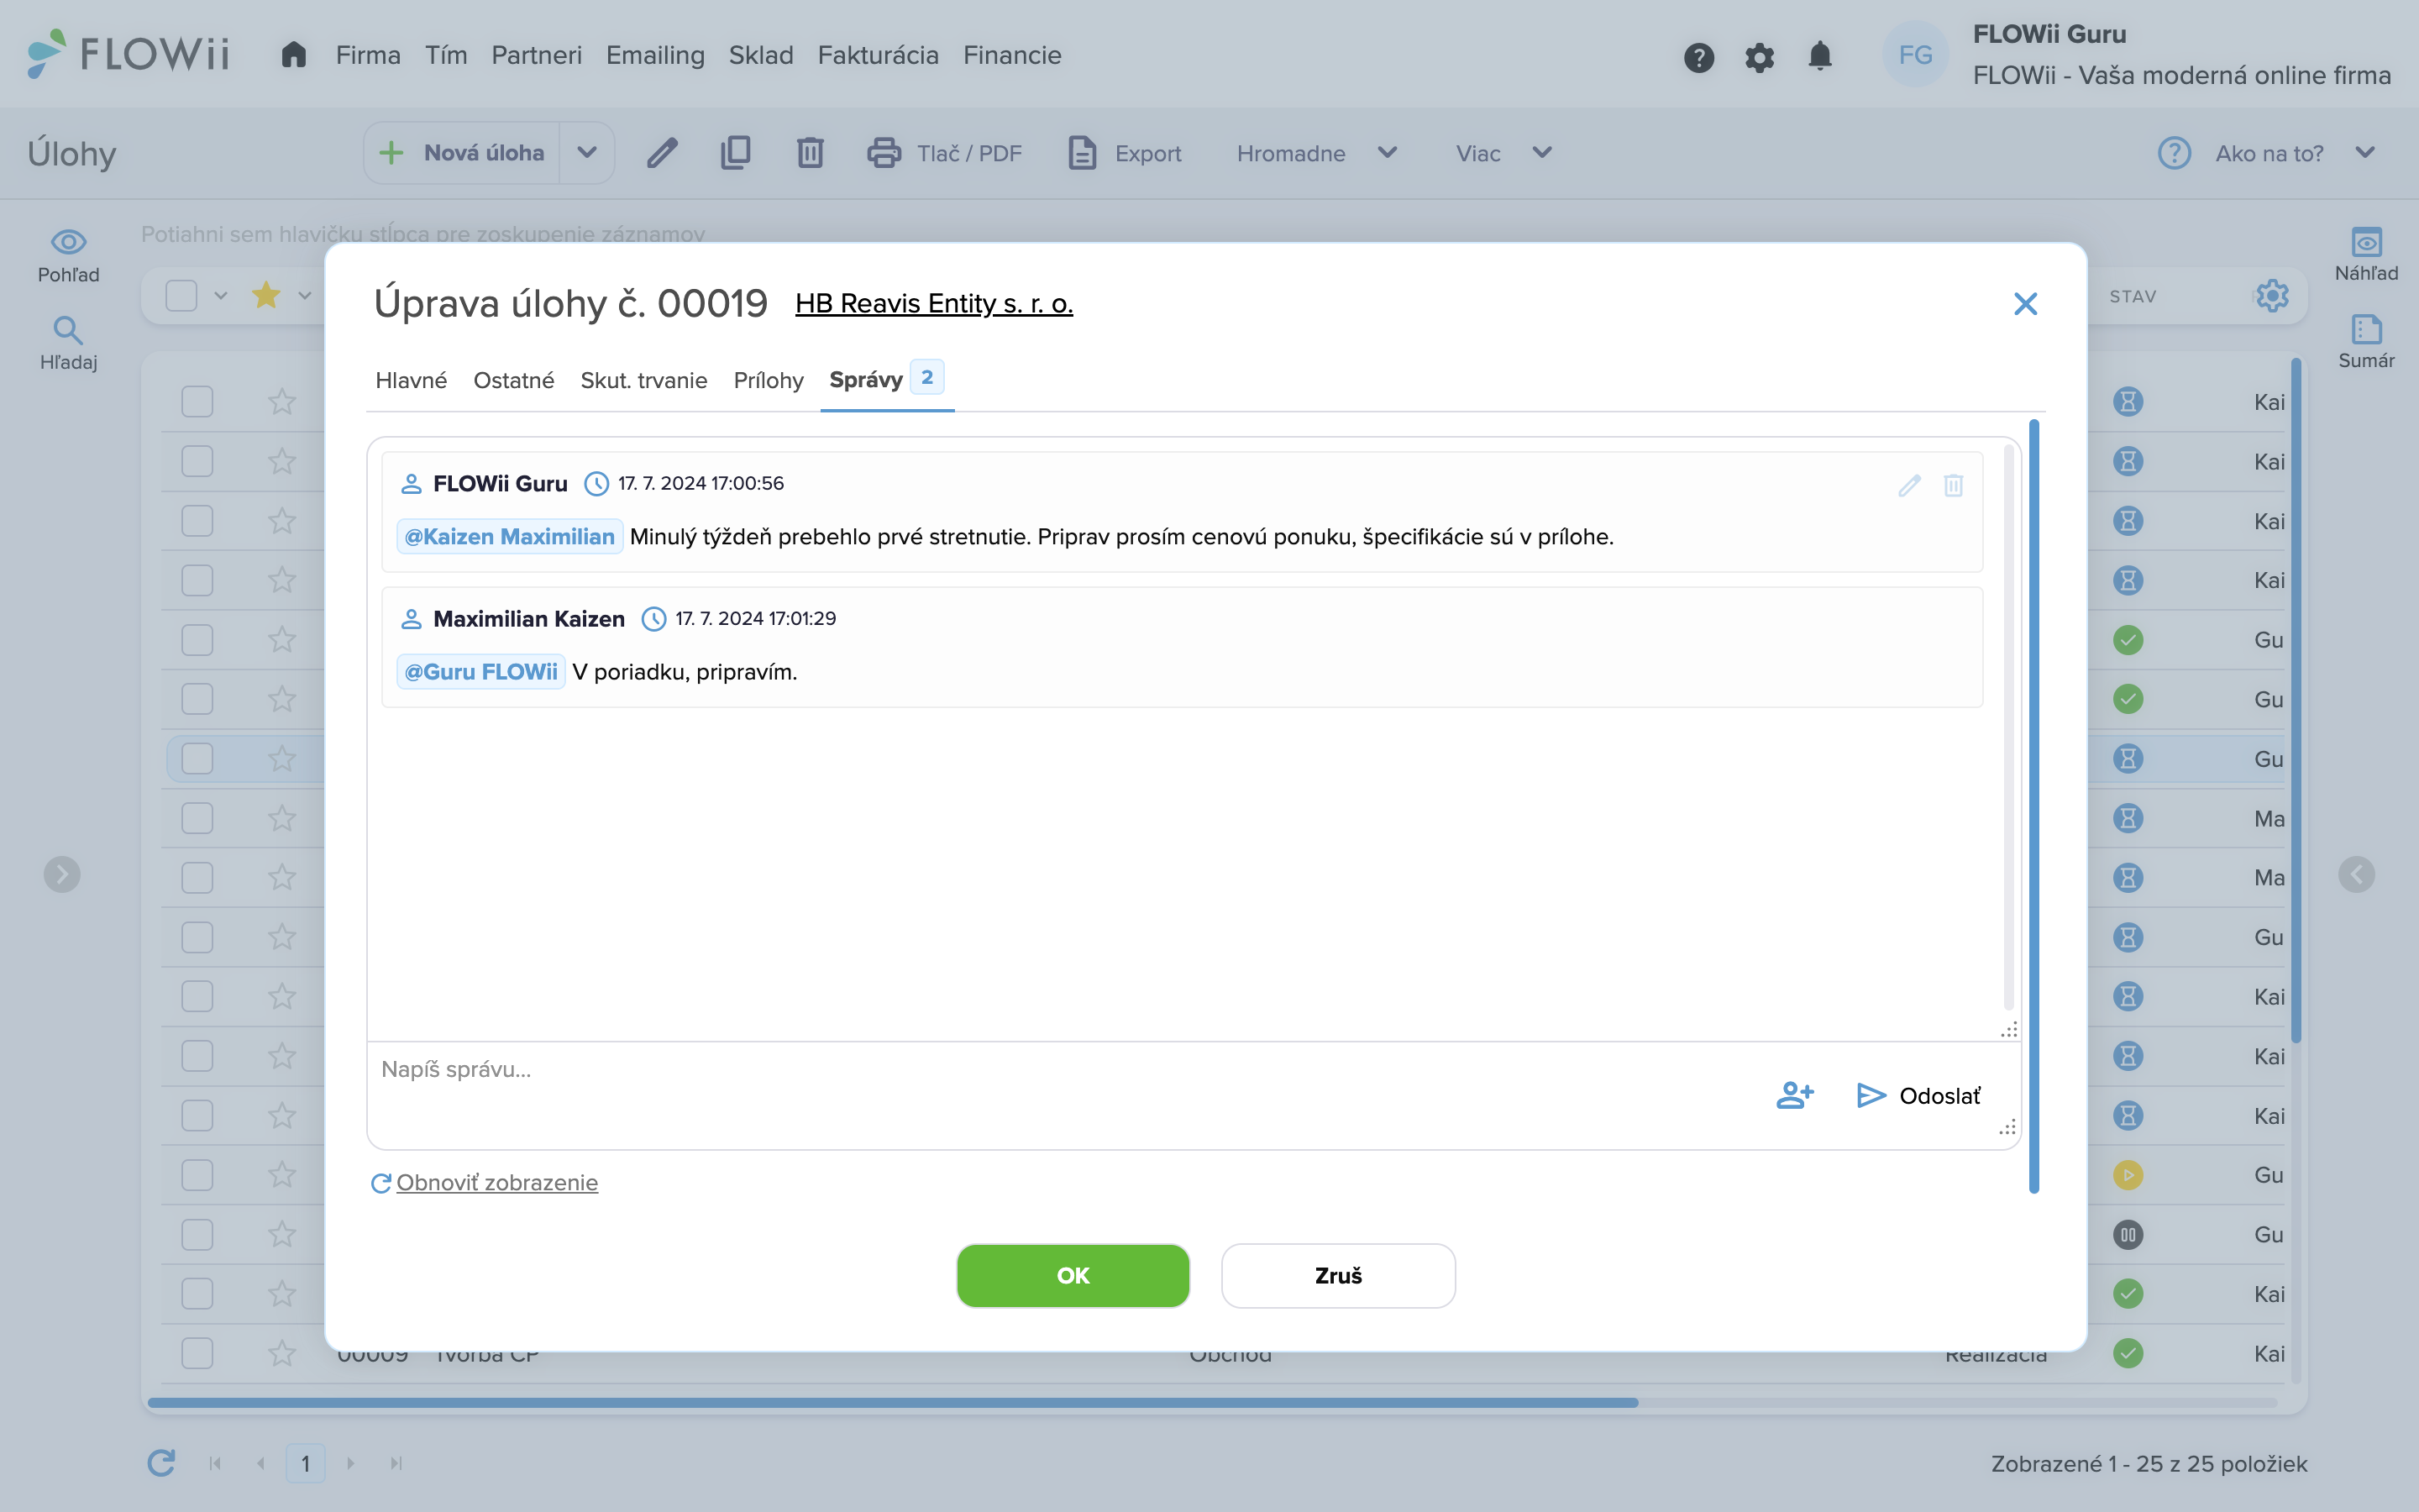Collapse the right side panel arrow
This screenshot has height=1512, width=2419.
pyautogui.click(x=2356, y=874)
